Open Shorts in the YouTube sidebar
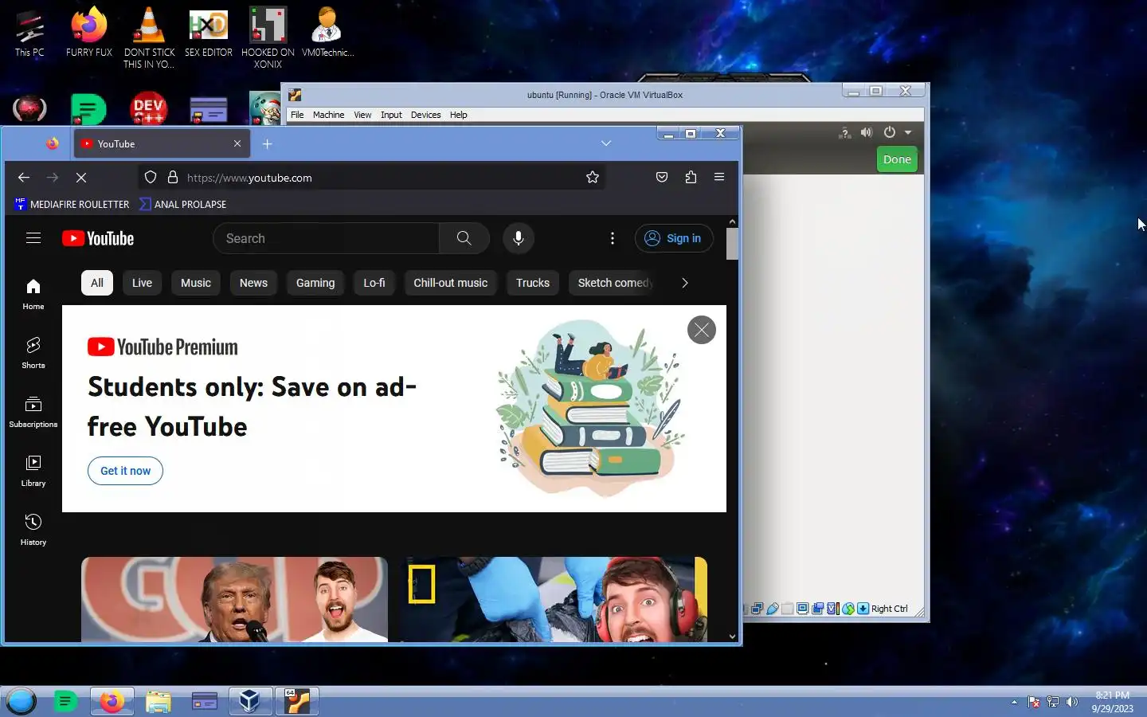The image size is (1147, 717). click(33, 353)
